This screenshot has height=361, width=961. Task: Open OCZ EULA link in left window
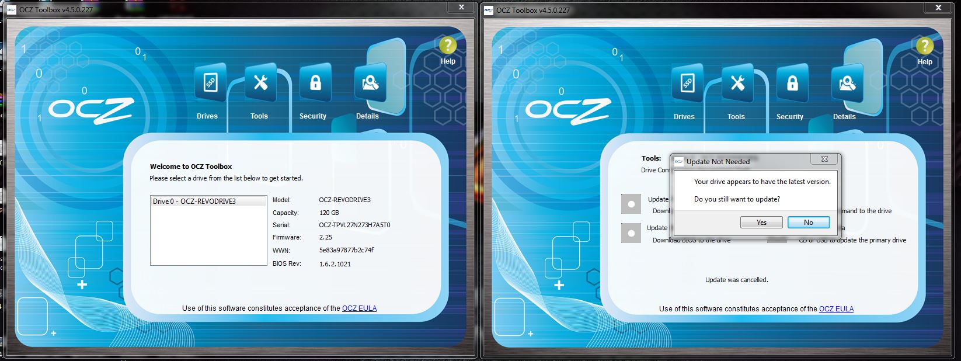(359, 308)
